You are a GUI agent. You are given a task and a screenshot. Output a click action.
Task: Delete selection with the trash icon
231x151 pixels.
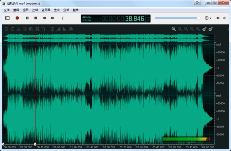click(37, 29)
